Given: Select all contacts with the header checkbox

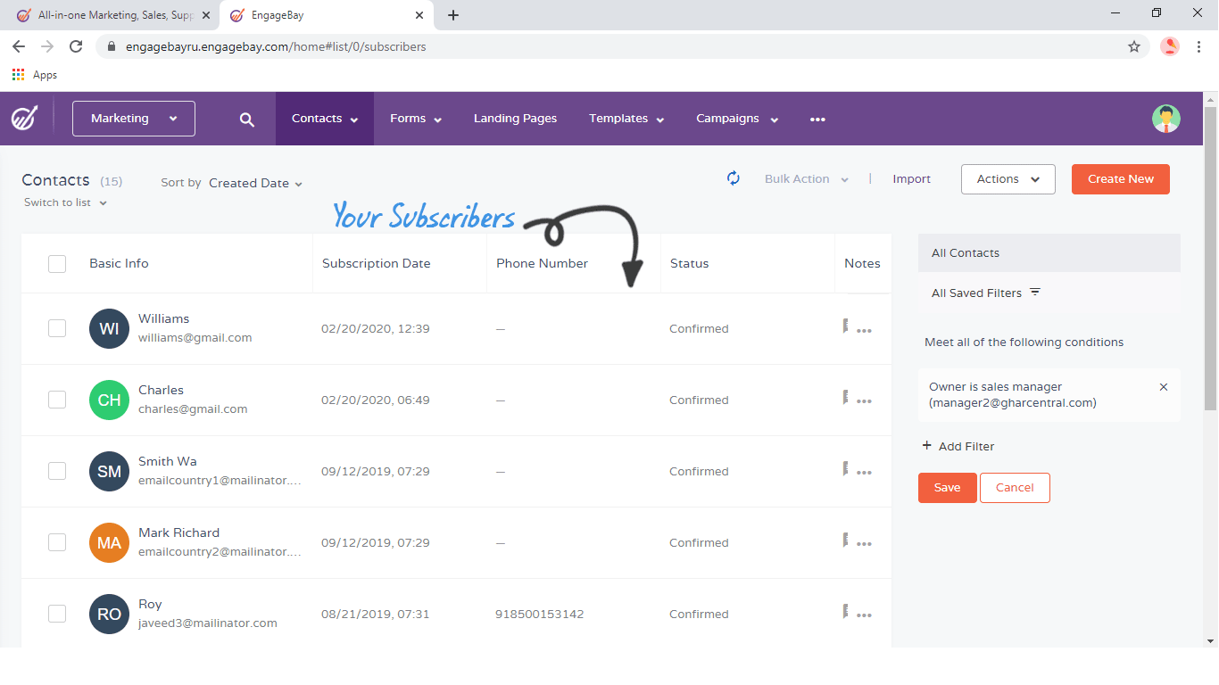Looking at the screenshot, I should [x=57, y=263].
